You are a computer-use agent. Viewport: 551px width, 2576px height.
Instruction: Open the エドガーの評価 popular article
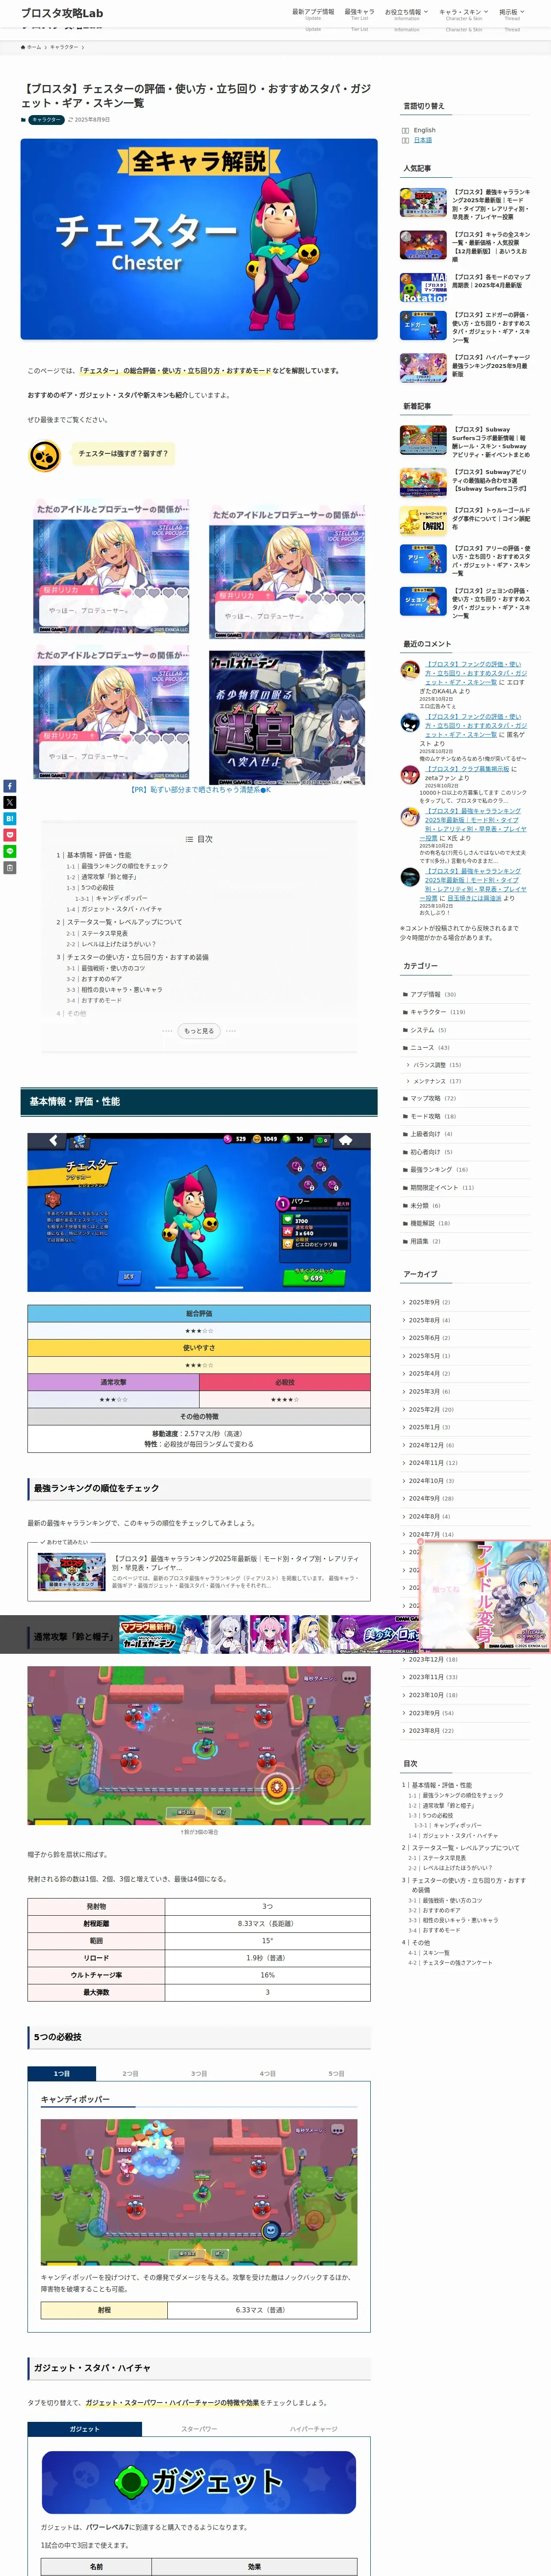[x=465, y=327]
